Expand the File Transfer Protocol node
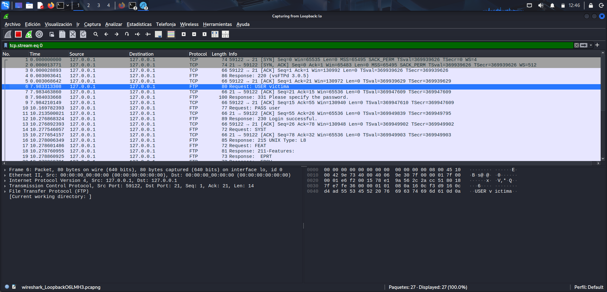Screen dimensions: 607x292 point(5,191)
